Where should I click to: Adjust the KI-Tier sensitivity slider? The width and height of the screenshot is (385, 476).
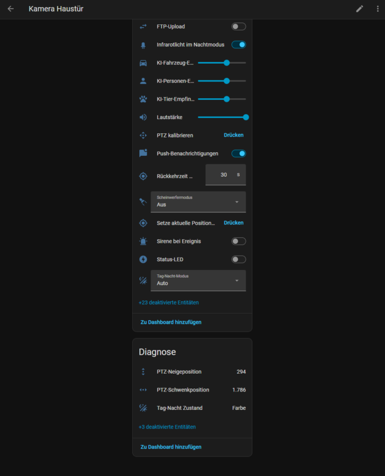pos(222,99)
